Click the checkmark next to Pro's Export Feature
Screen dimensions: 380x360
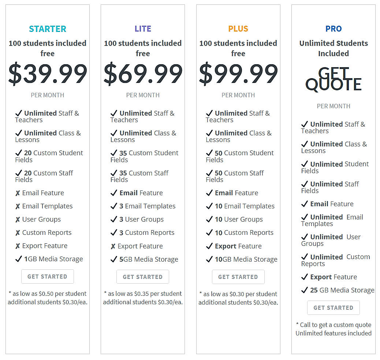[x=305, y=277]
